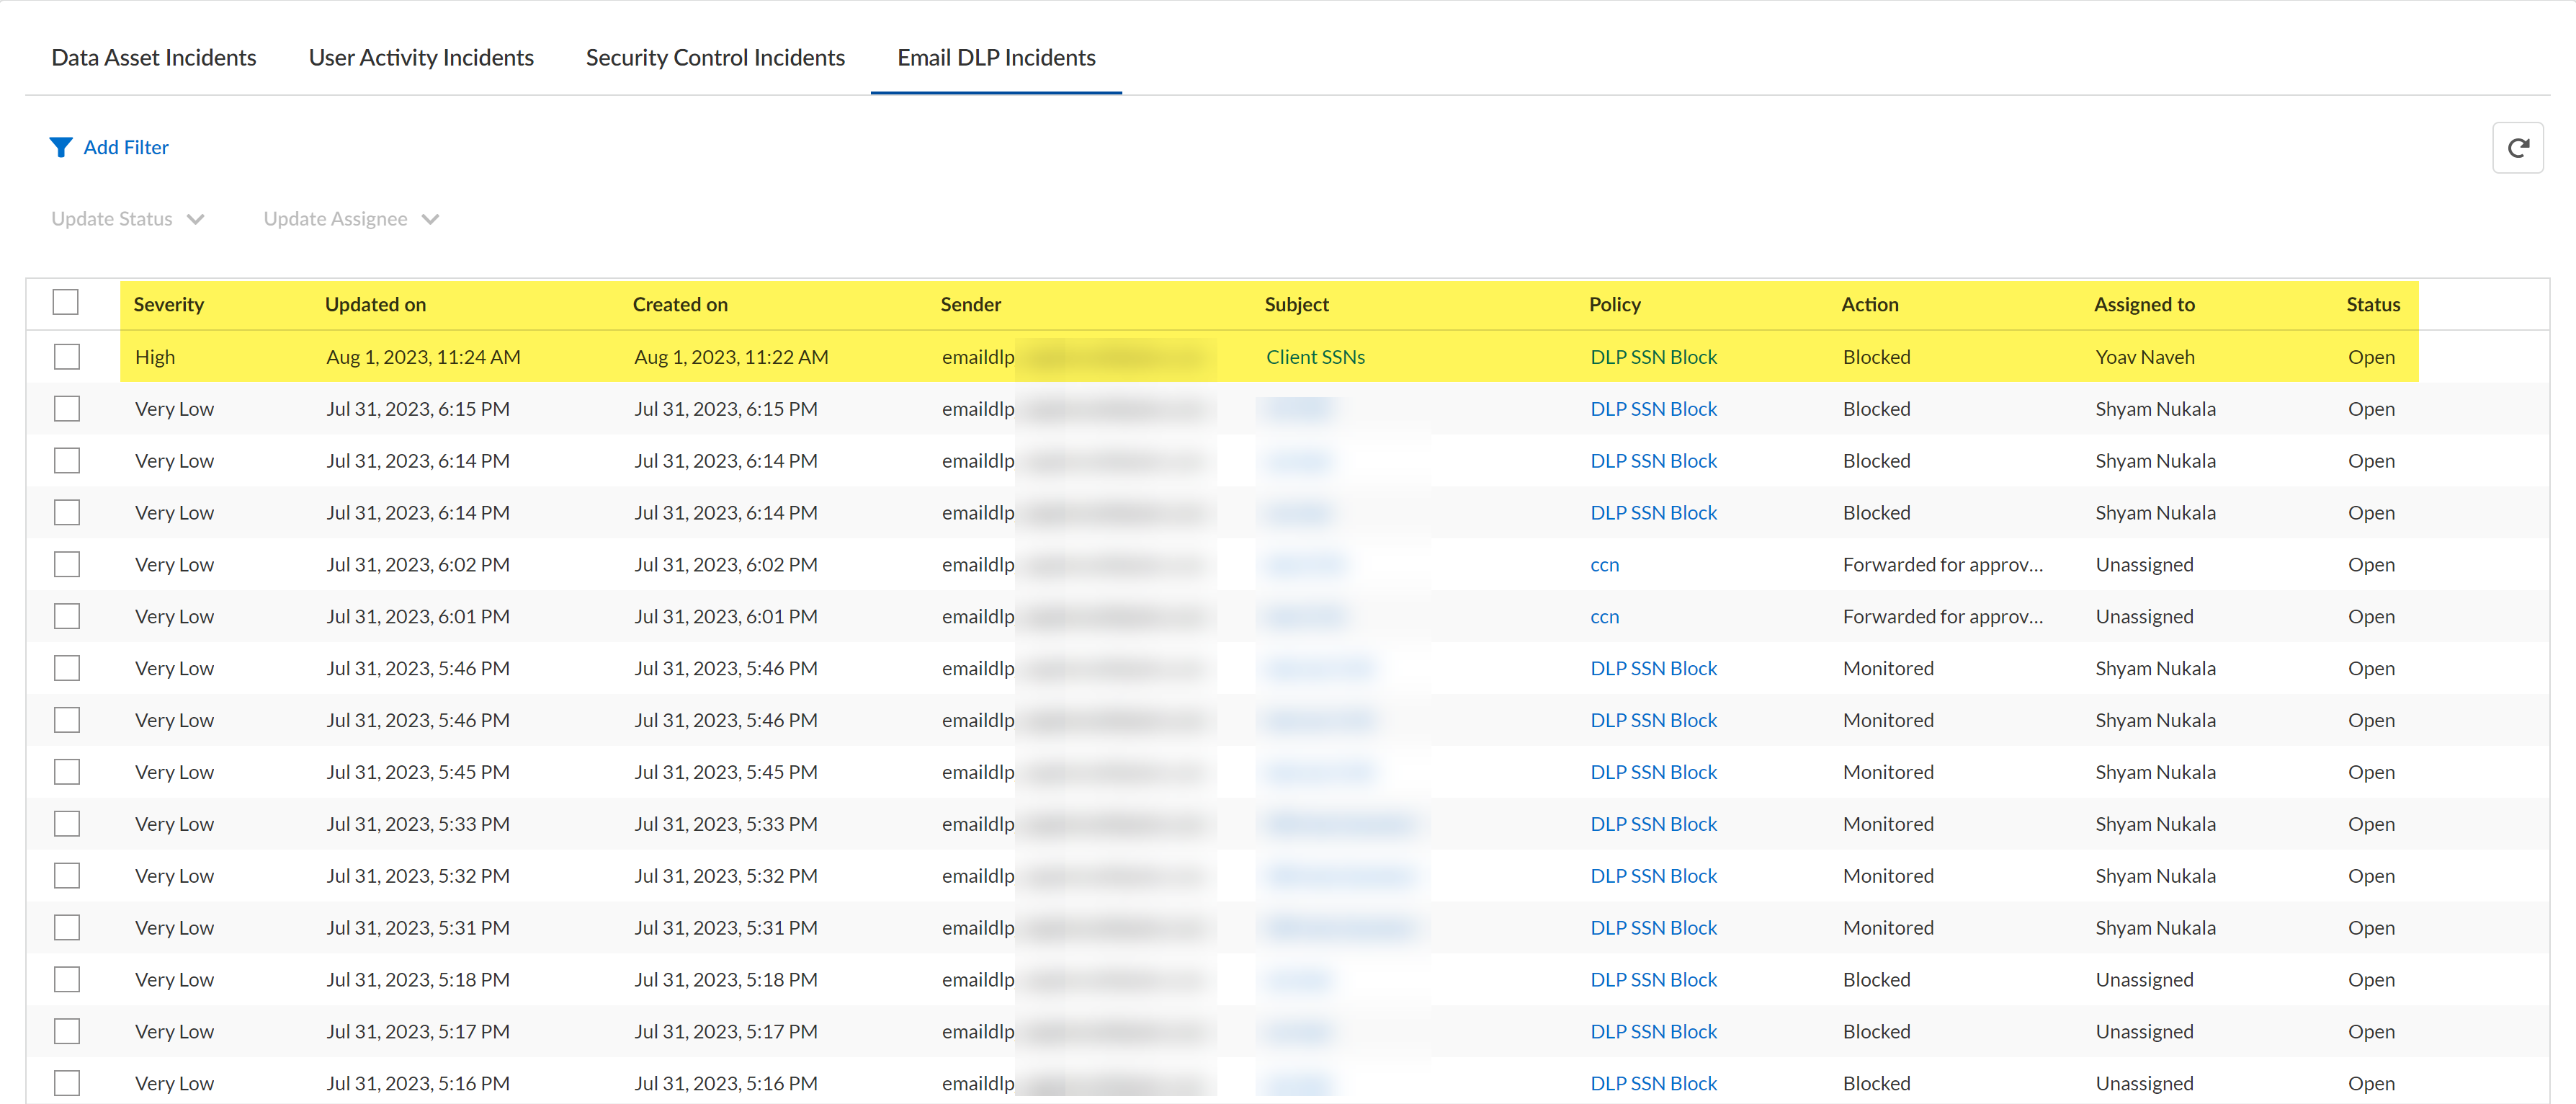The width and height of the screenshot is (2576, 1104).
Task: Sort by Updated on column header
Action: coord(375,305)
